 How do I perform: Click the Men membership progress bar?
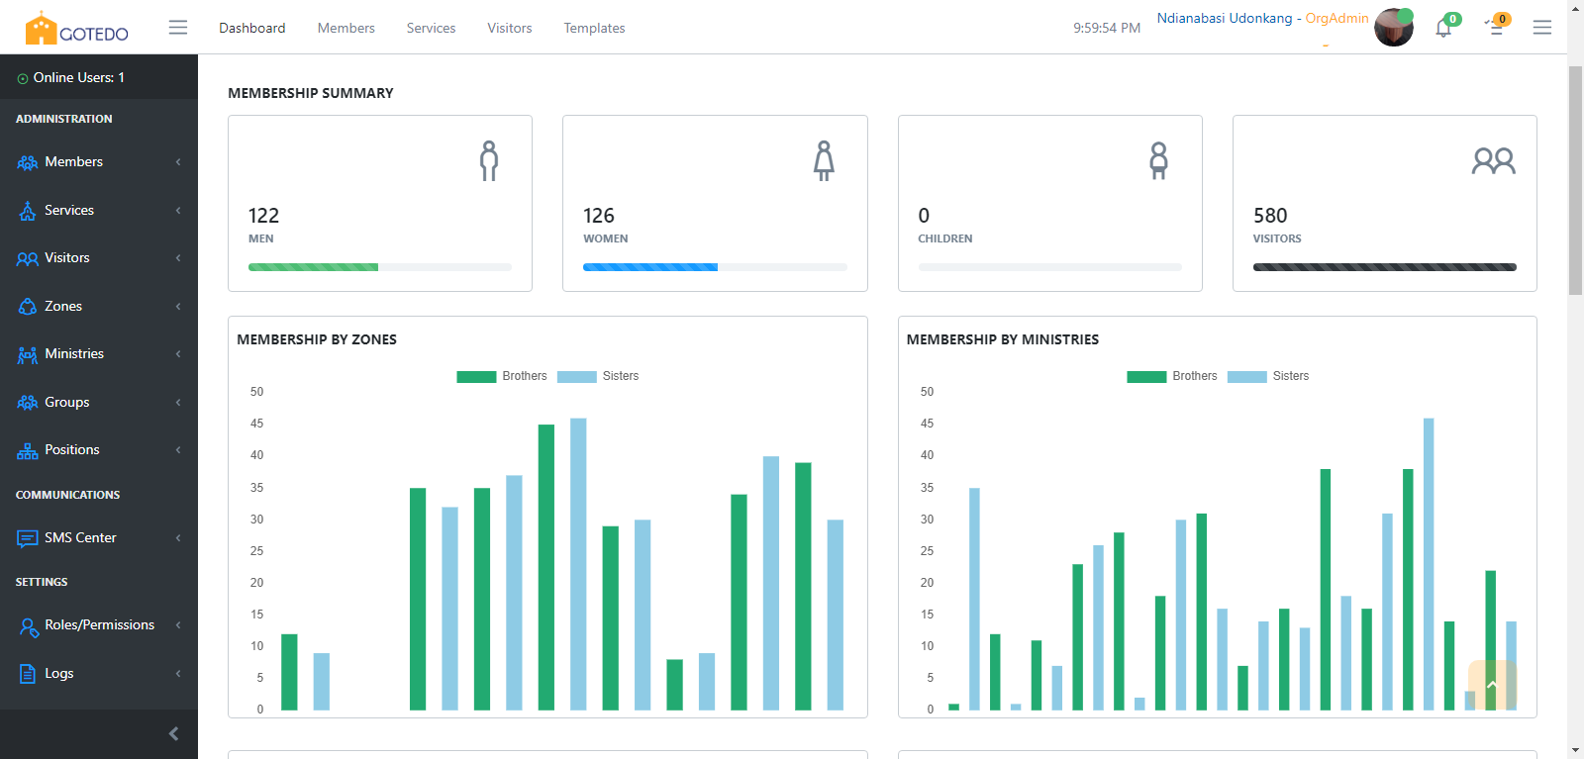379,267
